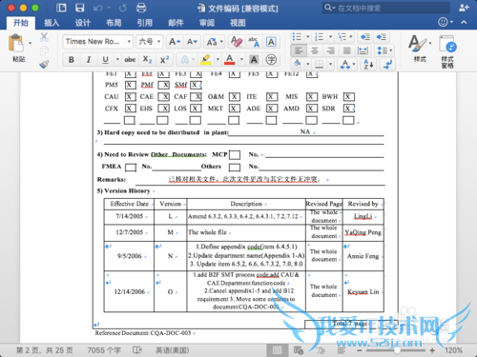Viewport: 477px width, 357px height.
Task: Toggle the CAE checkbox
Action: tap(164, 97)
